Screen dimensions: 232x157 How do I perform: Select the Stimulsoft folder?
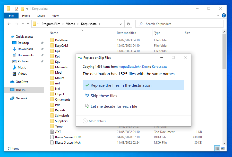point(62,116)
